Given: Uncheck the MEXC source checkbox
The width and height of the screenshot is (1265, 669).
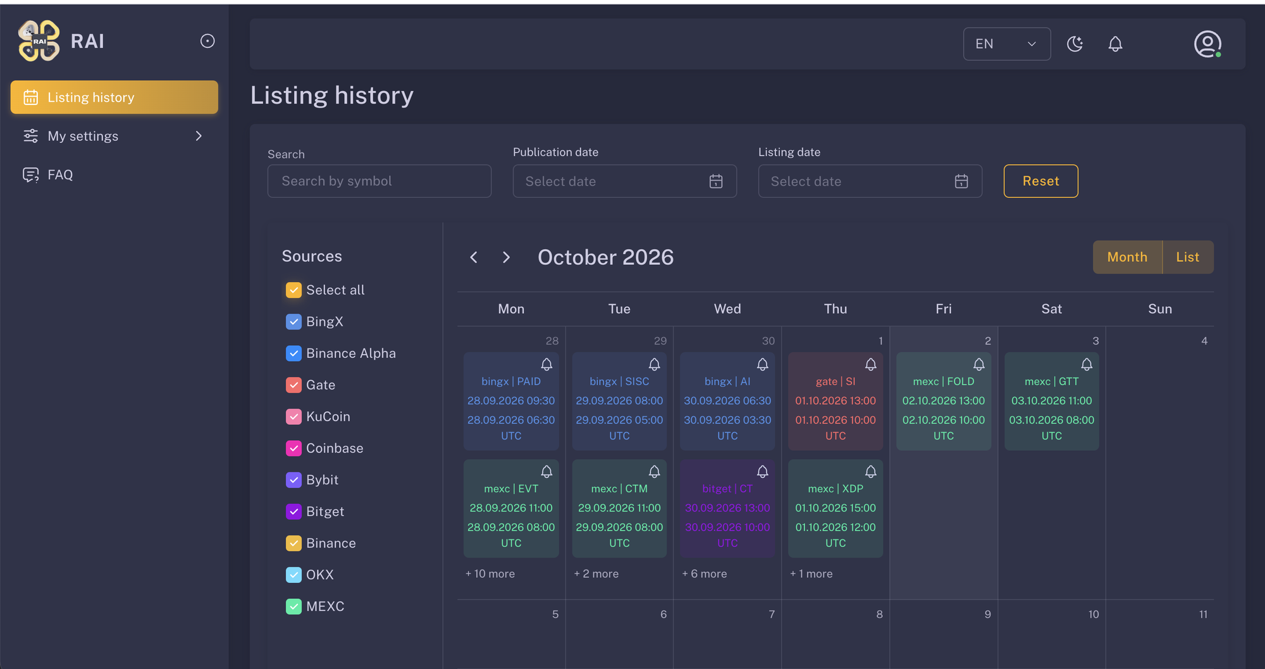Looking at the screenshot, I should point(293,606).
